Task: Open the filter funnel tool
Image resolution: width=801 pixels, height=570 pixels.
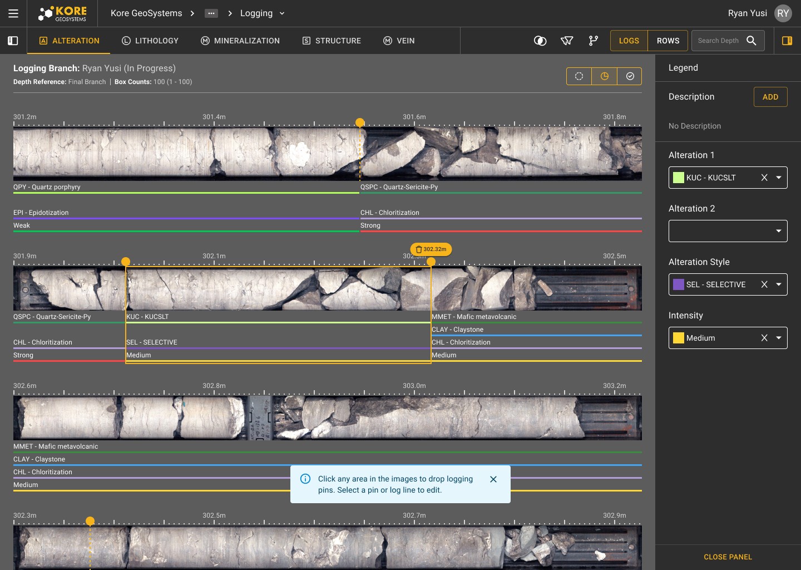Action: coord(567,41)
